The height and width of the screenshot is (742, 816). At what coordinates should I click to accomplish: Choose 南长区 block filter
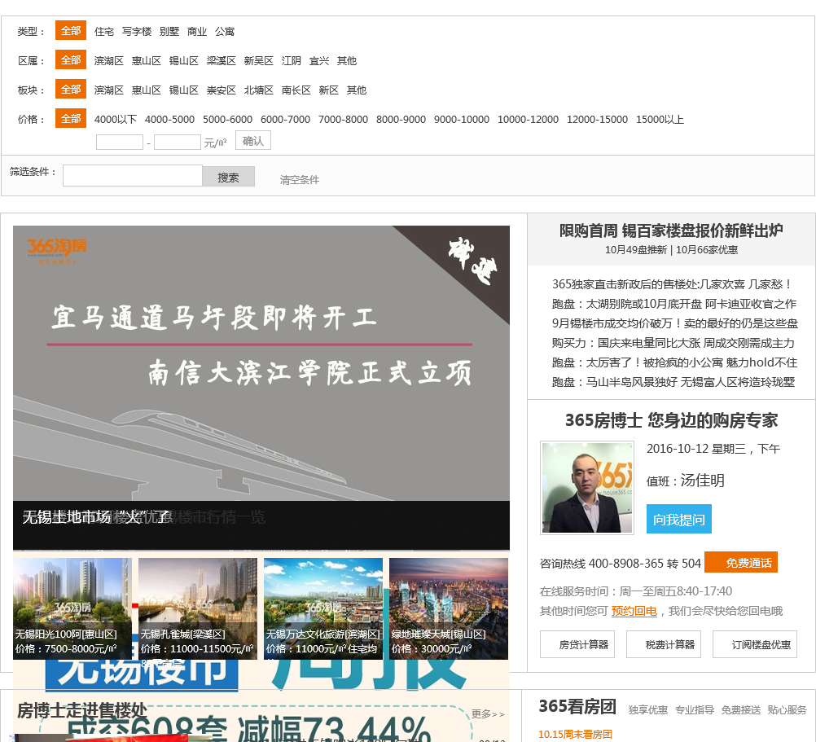296,90
